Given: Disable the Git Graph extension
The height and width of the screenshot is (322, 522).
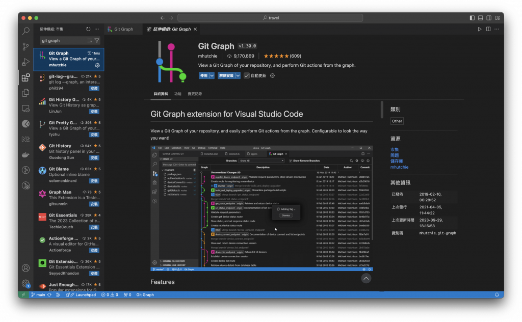Looking at the screenshot, I should 204,76.
